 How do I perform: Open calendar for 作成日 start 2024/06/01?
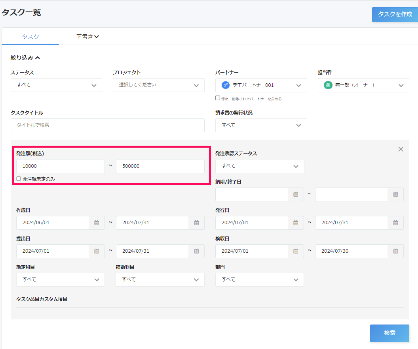click(x=97, y=223)
